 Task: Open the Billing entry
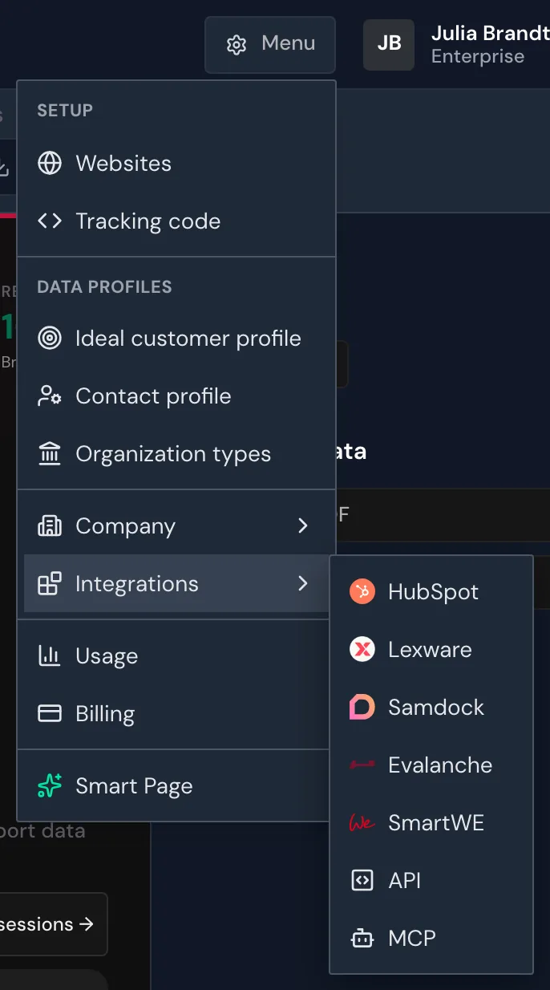pos(176,714)
